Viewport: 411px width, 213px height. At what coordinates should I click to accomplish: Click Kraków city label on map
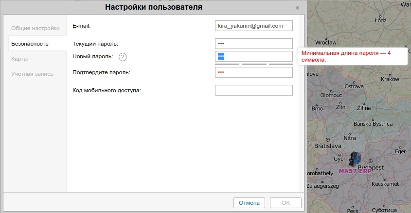pyautogui.click(x=390, y=79)
